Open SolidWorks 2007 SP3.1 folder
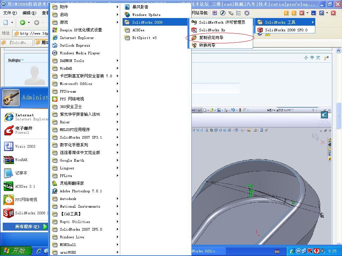This screenshot has width=342, height=256. (85, 137)
